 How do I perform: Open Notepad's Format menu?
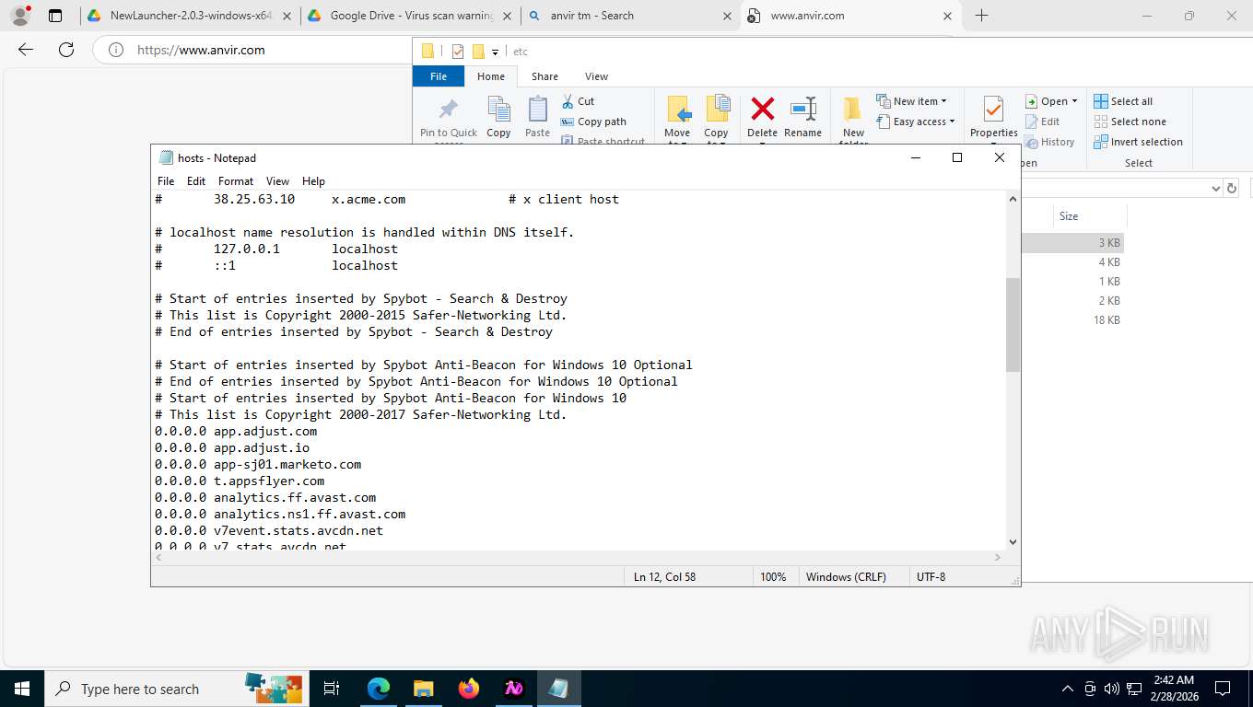click(236, 181)
